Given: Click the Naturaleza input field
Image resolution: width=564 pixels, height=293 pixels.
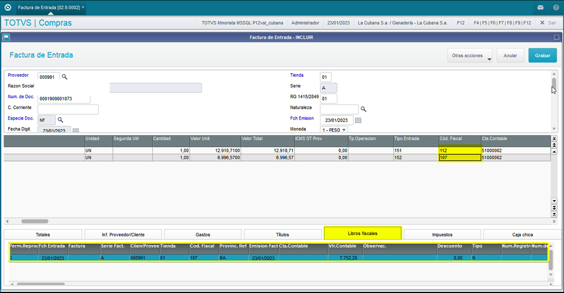Looking at the screenshot, I should point(339,109).
